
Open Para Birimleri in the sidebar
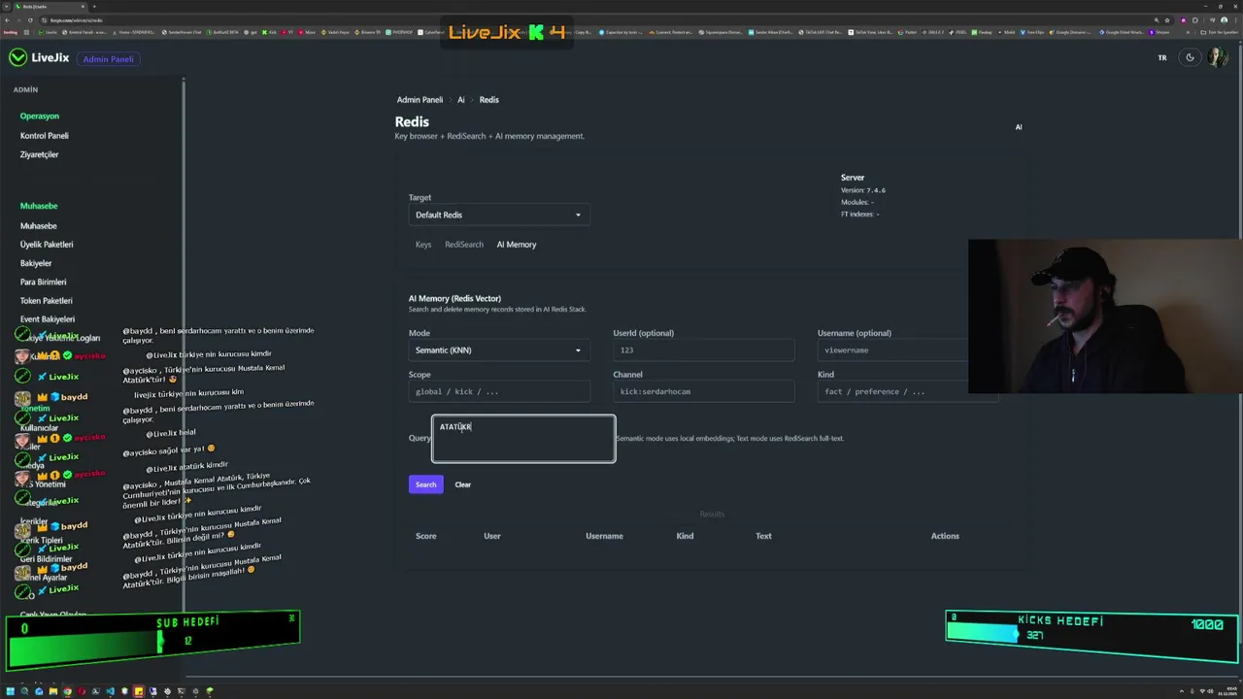[44, 282]
